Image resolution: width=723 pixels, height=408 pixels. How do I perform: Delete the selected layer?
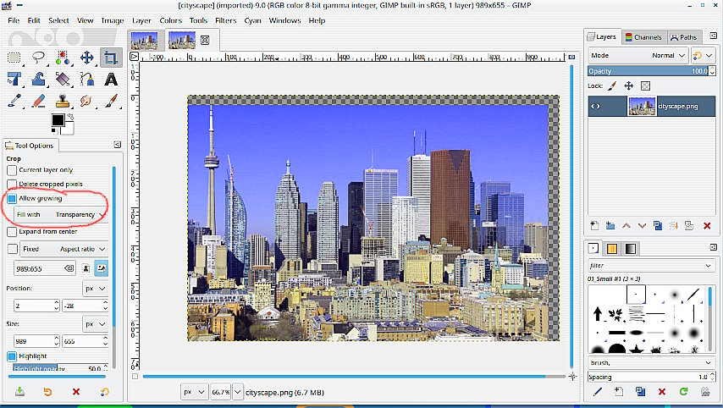coord(707,225)
